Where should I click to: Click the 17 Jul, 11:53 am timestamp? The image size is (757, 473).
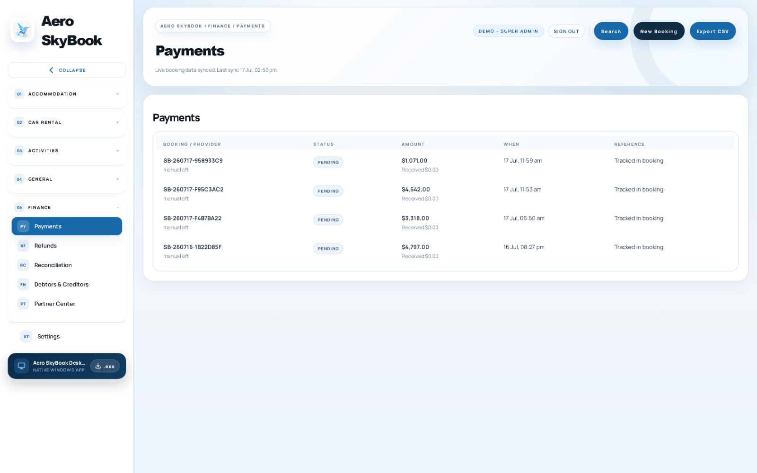tap(522, 190)
